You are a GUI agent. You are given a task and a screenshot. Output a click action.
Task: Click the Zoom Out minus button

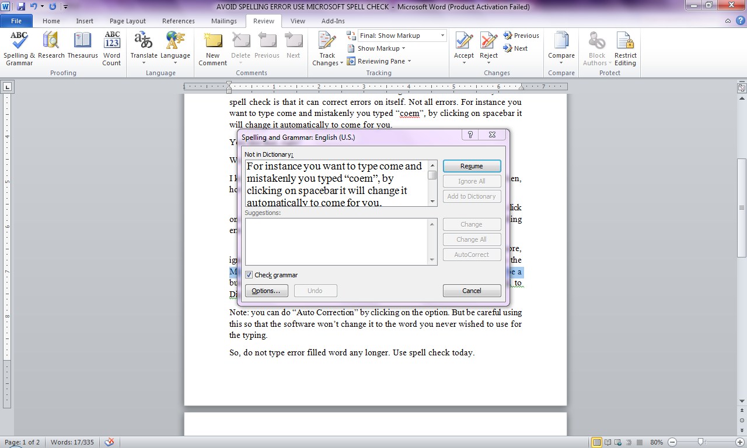point(672,442)
